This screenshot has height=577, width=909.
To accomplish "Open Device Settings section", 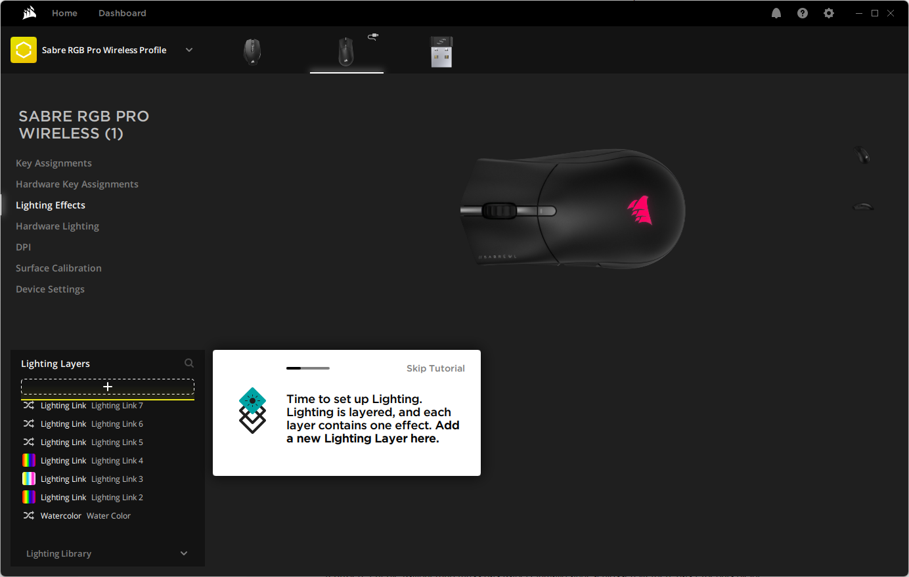I will point(50,289).
